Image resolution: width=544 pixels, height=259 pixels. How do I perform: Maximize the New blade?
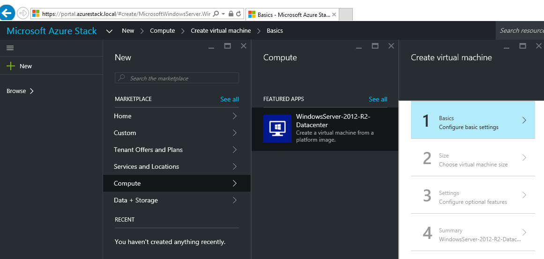pyautogui.click(x=228, y=46)
